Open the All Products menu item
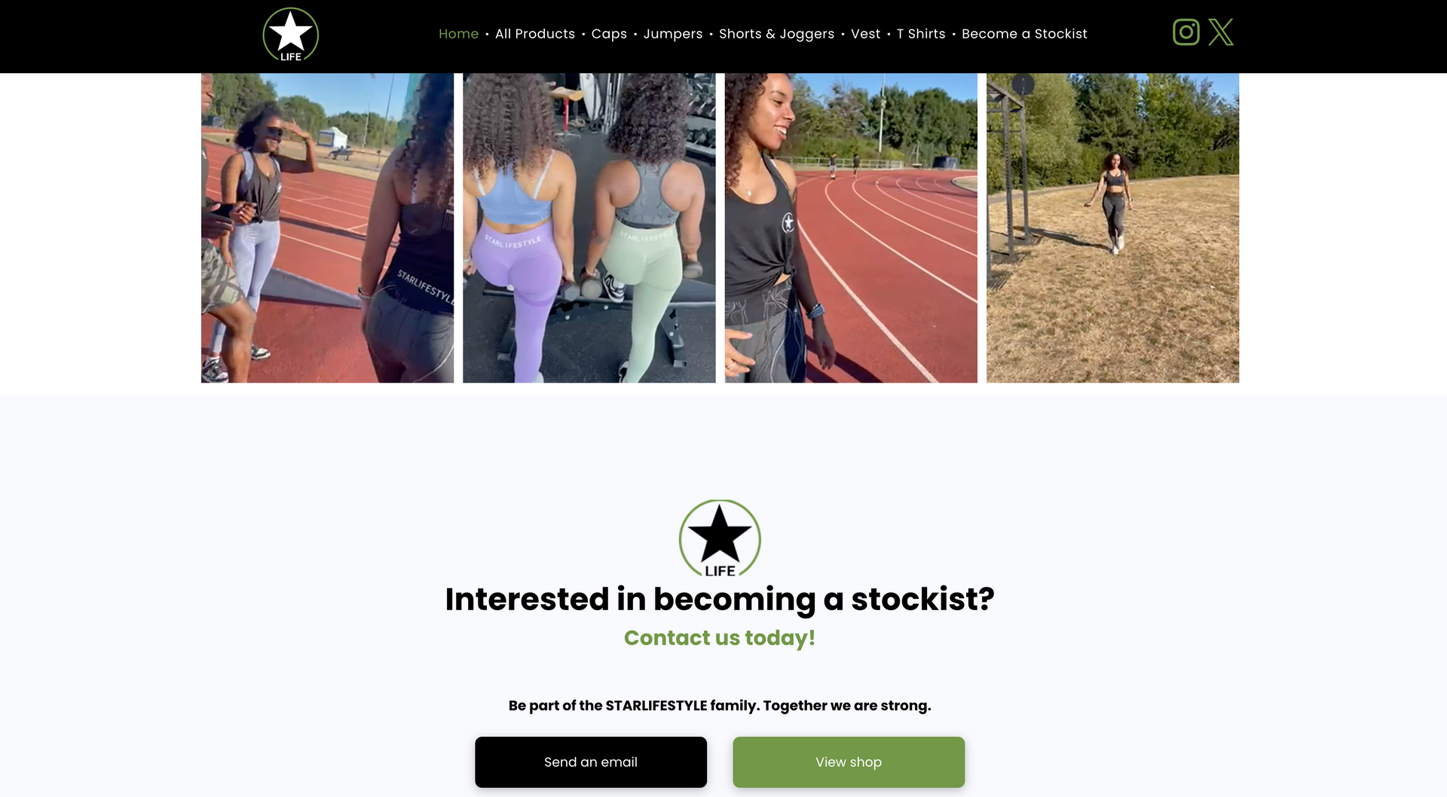 535,34
